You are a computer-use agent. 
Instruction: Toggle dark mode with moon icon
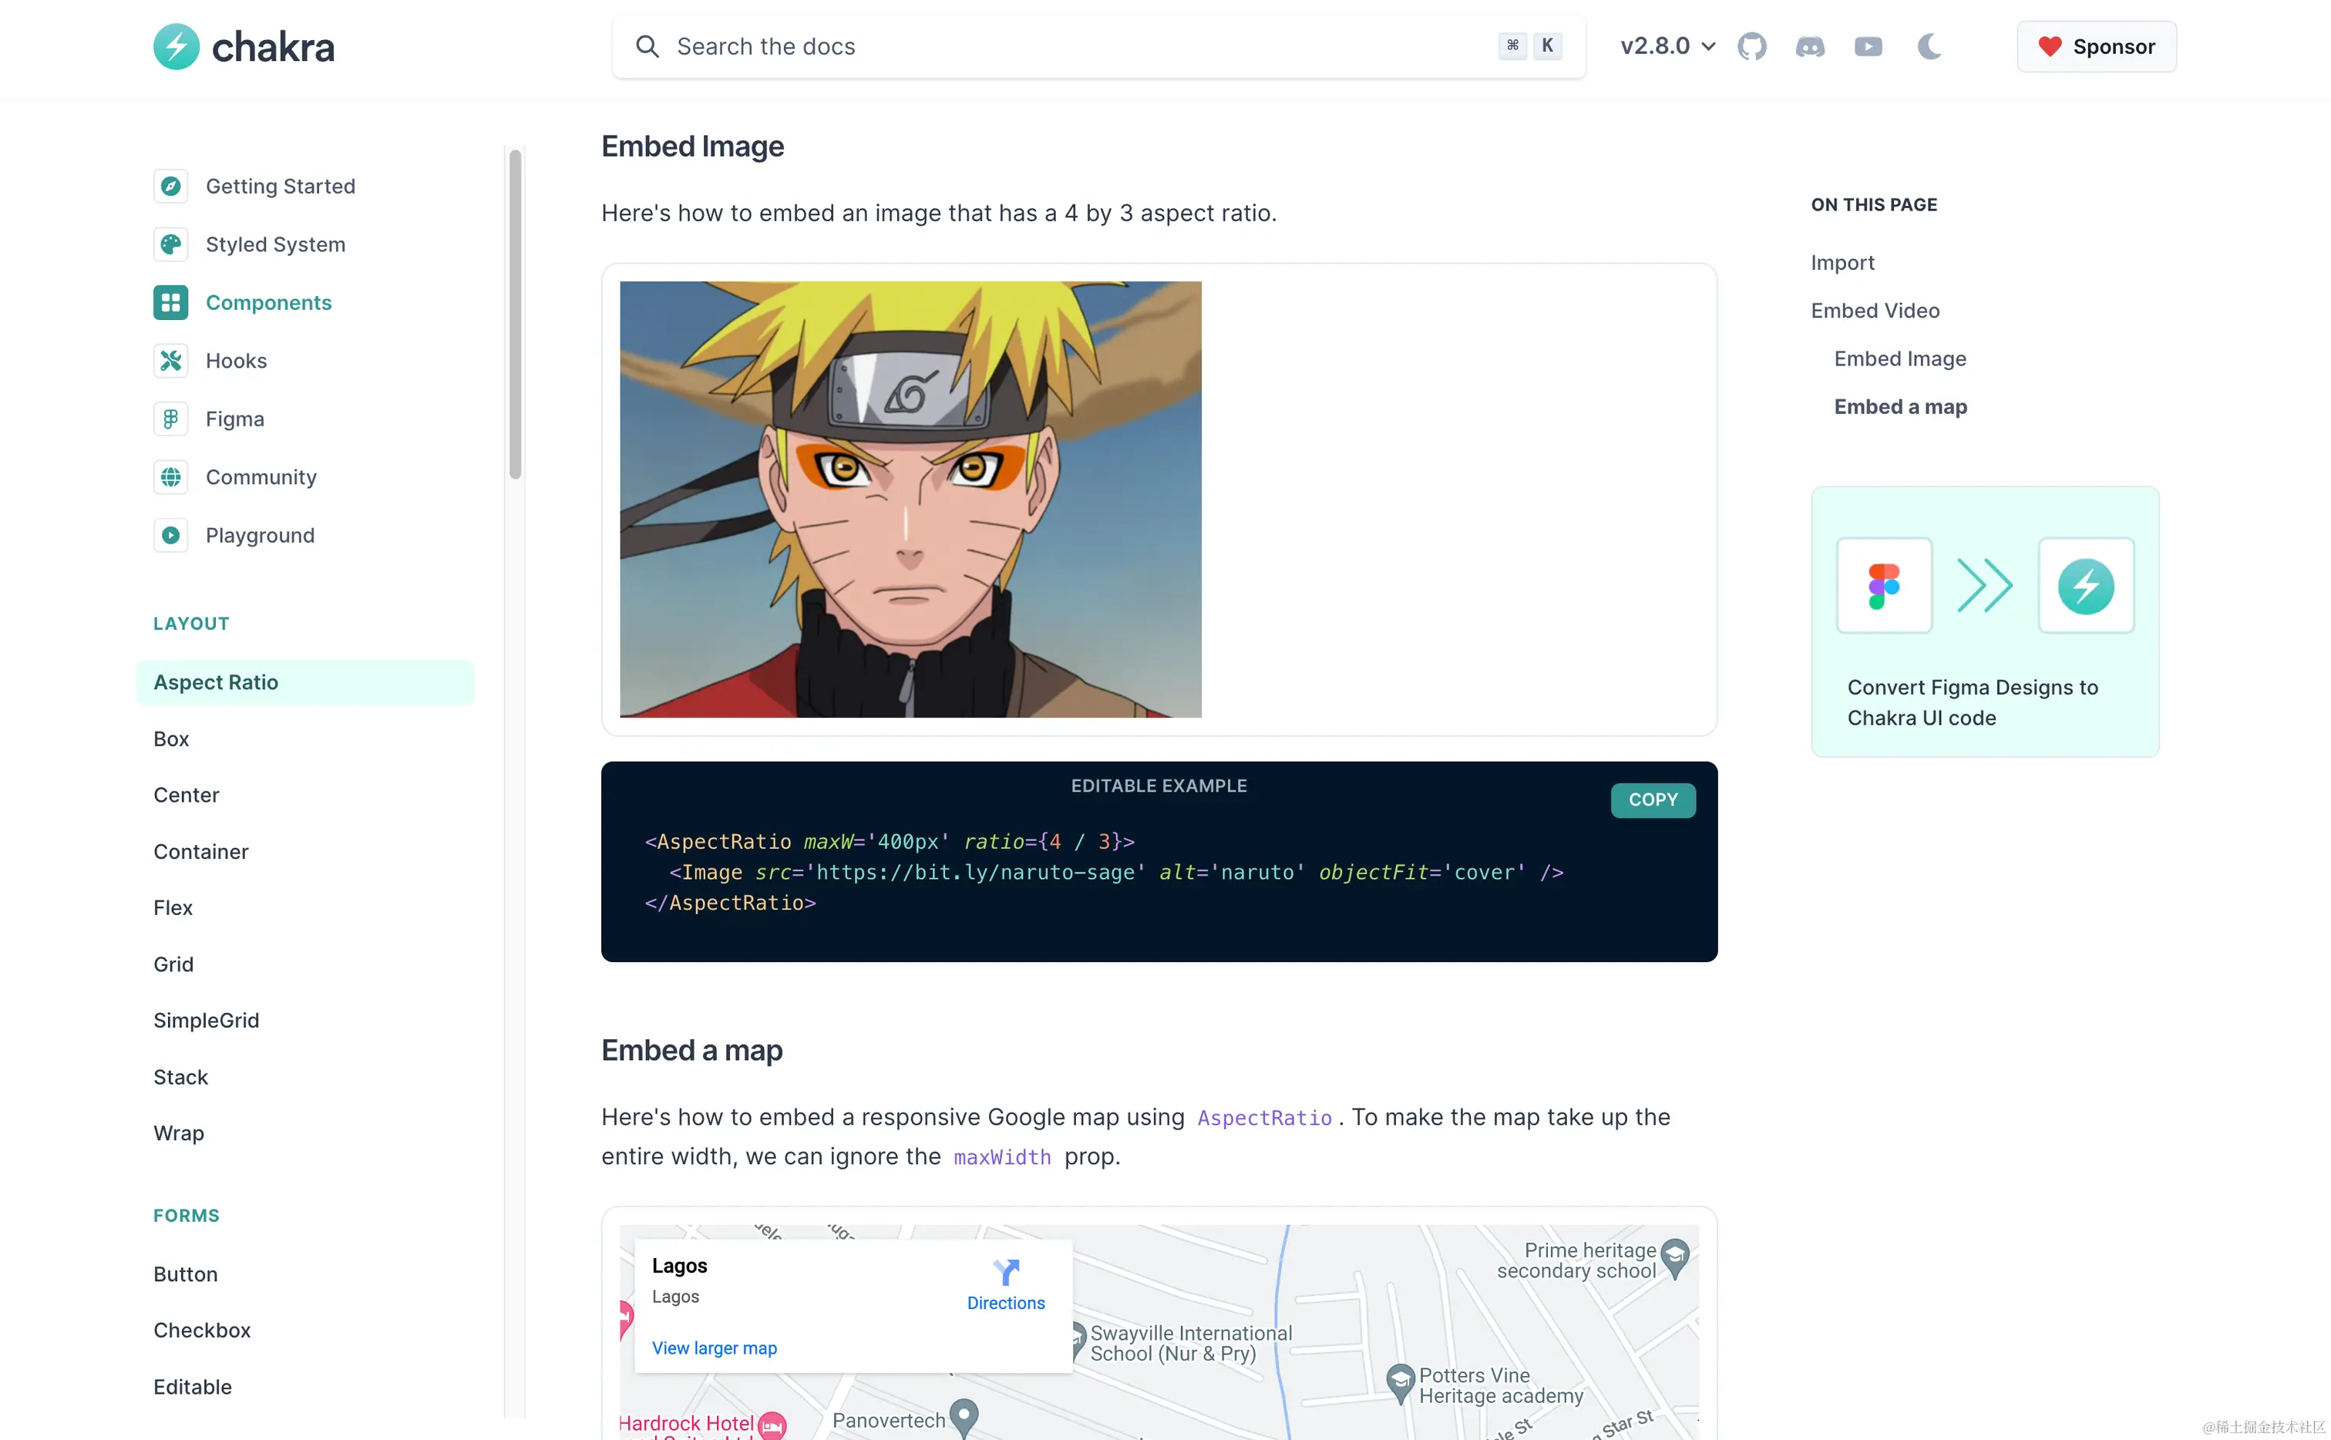(x=1929, y=47)
